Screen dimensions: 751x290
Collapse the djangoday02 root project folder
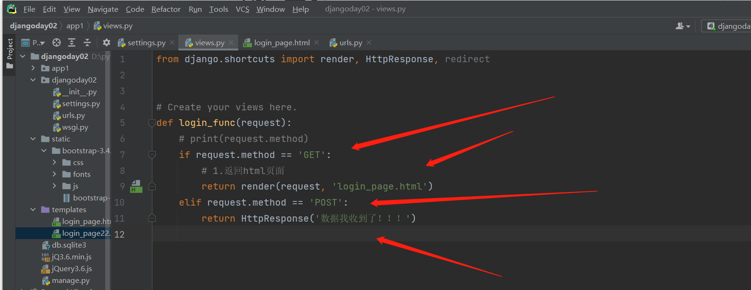coord(23,56)
